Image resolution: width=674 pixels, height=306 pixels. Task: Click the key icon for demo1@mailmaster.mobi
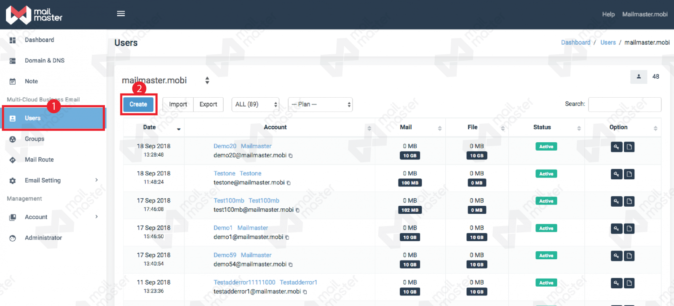click(616, 229)
